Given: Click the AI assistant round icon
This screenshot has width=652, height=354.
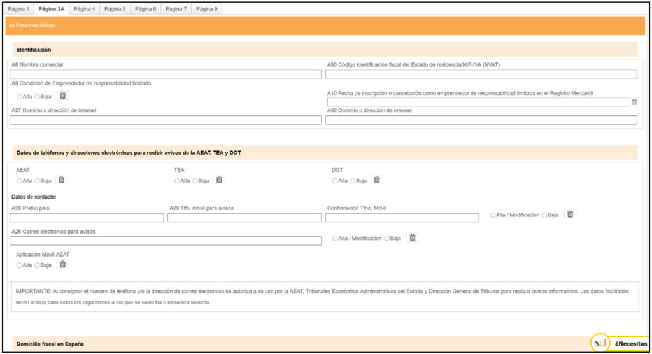Looking at the screenshot, I should (x=600, y=343).
